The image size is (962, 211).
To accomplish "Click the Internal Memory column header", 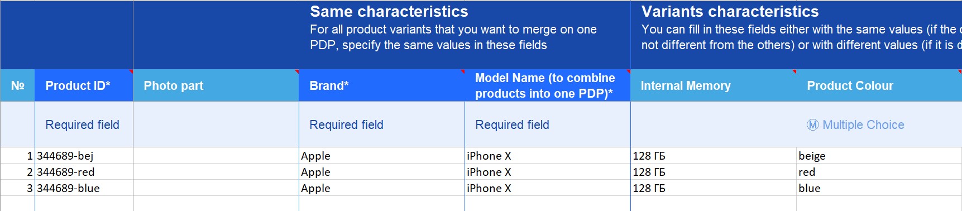I will pos(714,85).
